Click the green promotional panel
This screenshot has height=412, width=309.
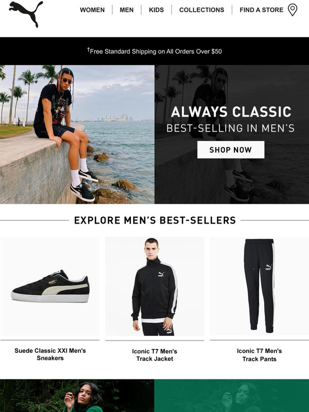click(232, 395)
